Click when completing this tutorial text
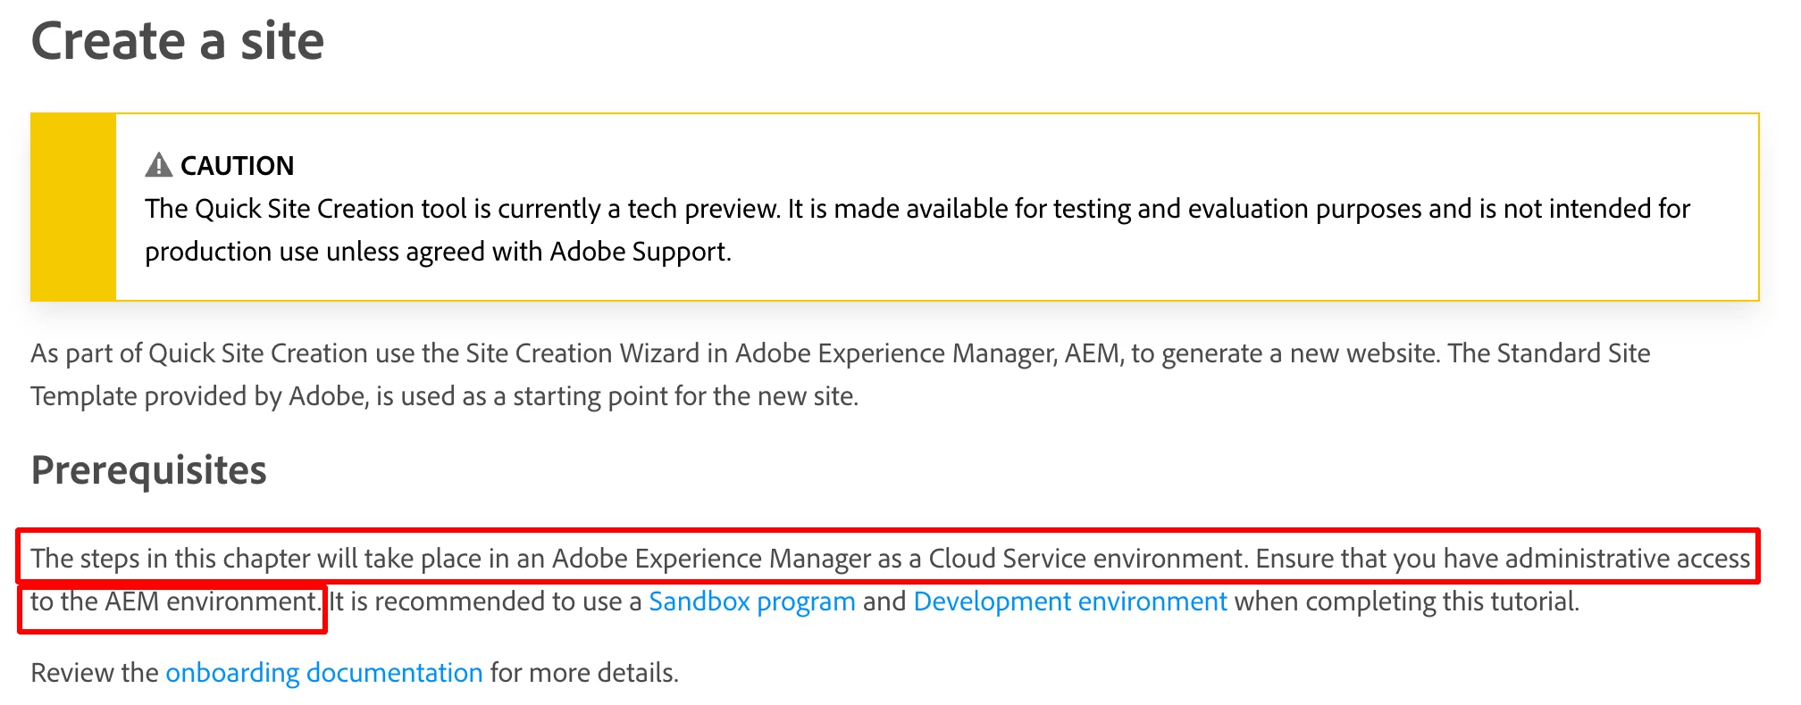Screen dimensions: 1801x705 pyautogui.click(x=1405, y=601)
